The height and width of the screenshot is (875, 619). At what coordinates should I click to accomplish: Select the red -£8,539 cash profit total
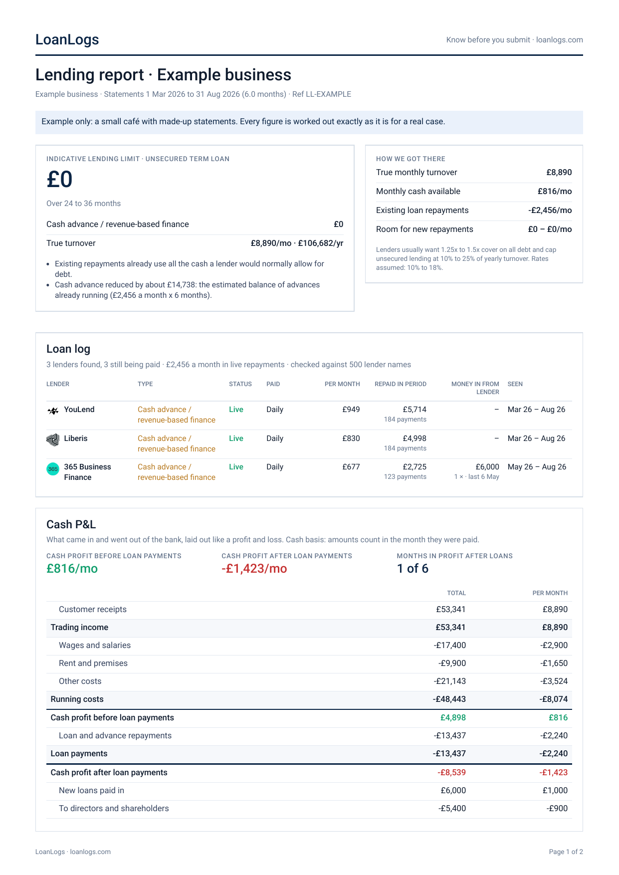[451, 773]
